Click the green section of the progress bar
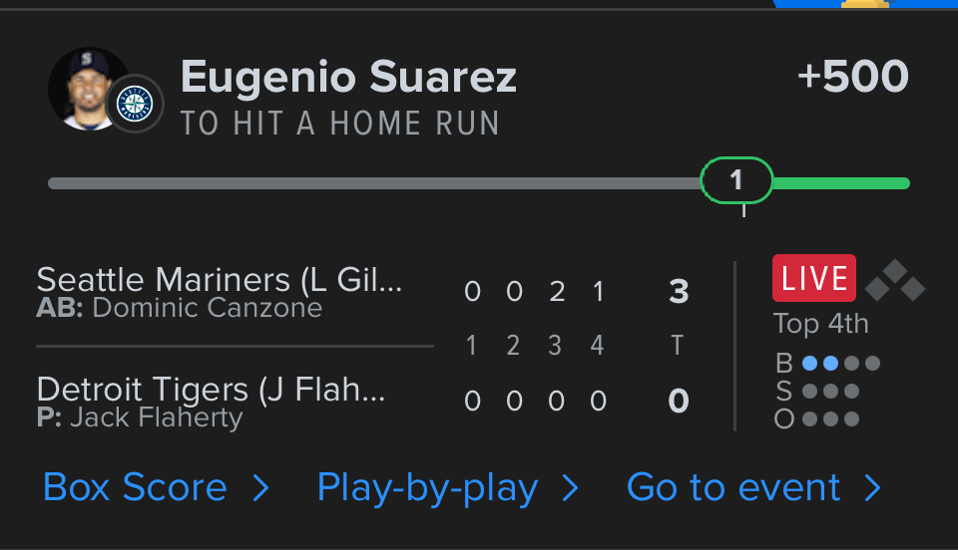 840,183
